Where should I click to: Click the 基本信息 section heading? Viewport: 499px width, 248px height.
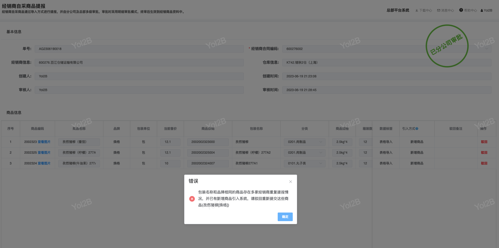tap(14, 32)
